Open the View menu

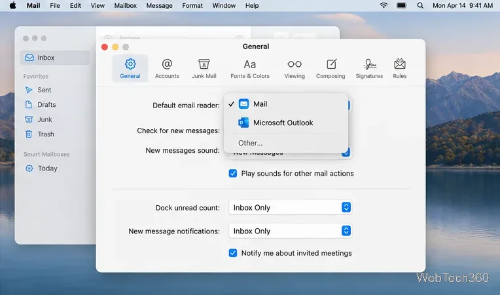98,5
